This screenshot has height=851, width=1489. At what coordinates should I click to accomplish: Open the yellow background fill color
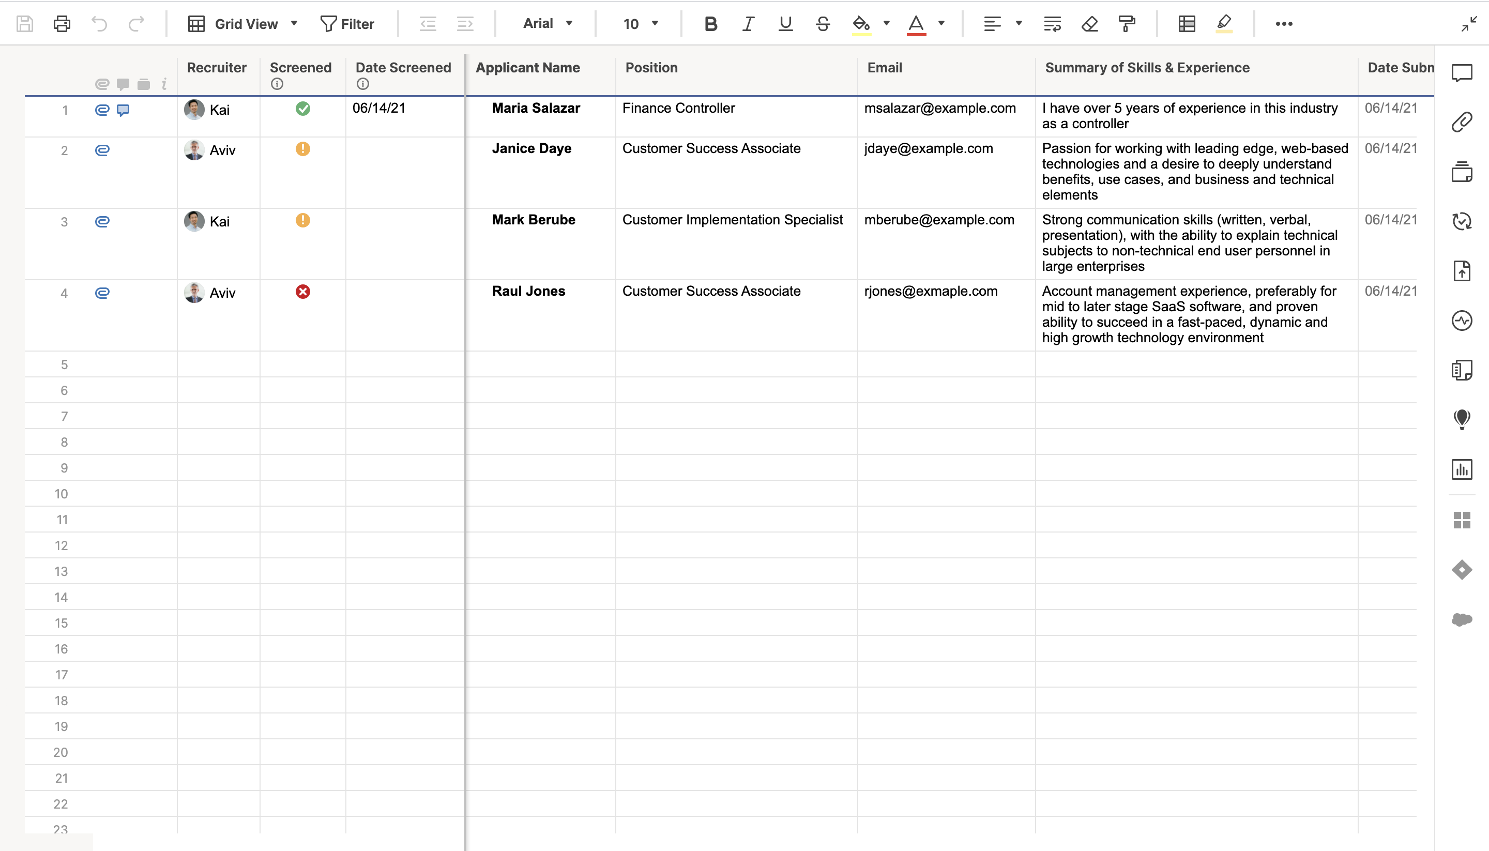click(x=861, y=24)
